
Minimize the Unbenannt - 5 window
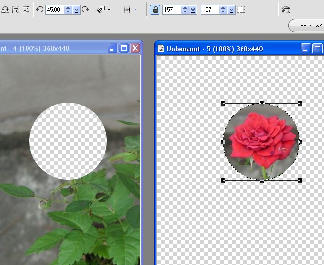coord(306,49)
